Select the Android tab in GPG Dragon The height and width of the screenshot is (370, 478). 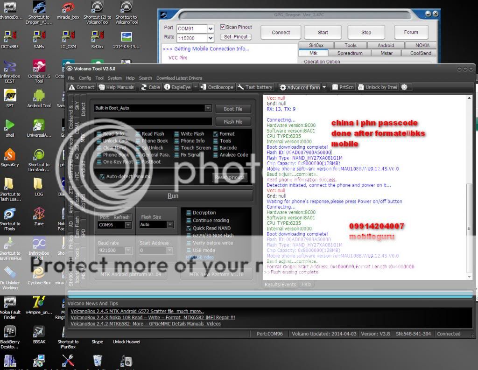click(386, 45)
